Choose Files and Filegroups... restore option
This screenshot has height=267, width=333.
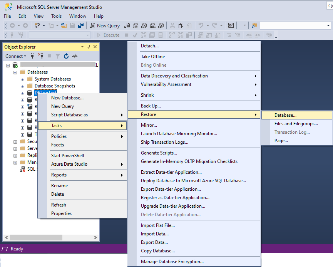(x=296, y=124)
